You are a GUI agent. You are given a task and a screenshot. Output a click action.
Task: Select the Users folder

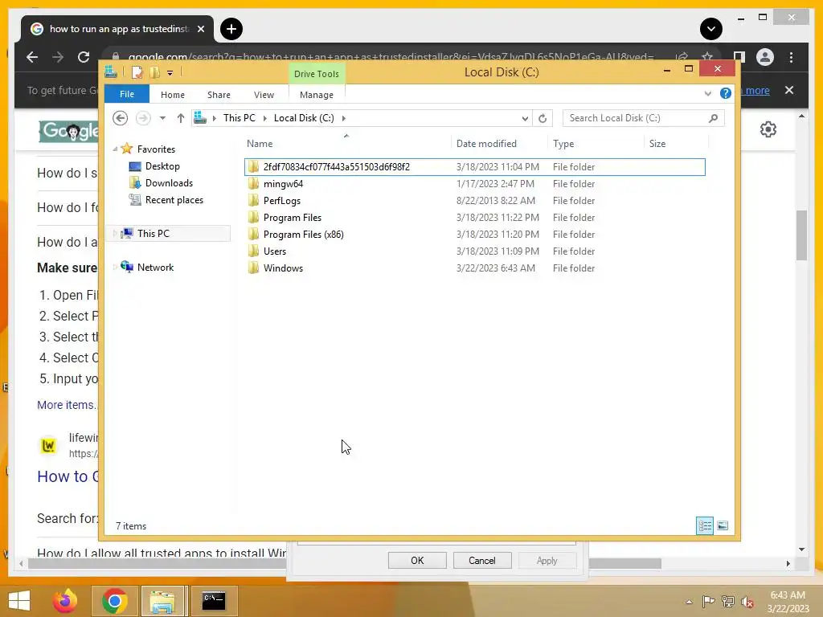click(474, 251)
